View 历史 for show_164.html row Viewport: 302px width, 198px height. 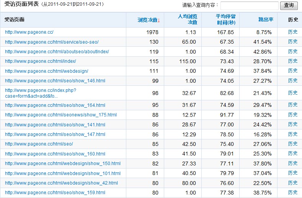pyautogui.click(x=293, y=105)
